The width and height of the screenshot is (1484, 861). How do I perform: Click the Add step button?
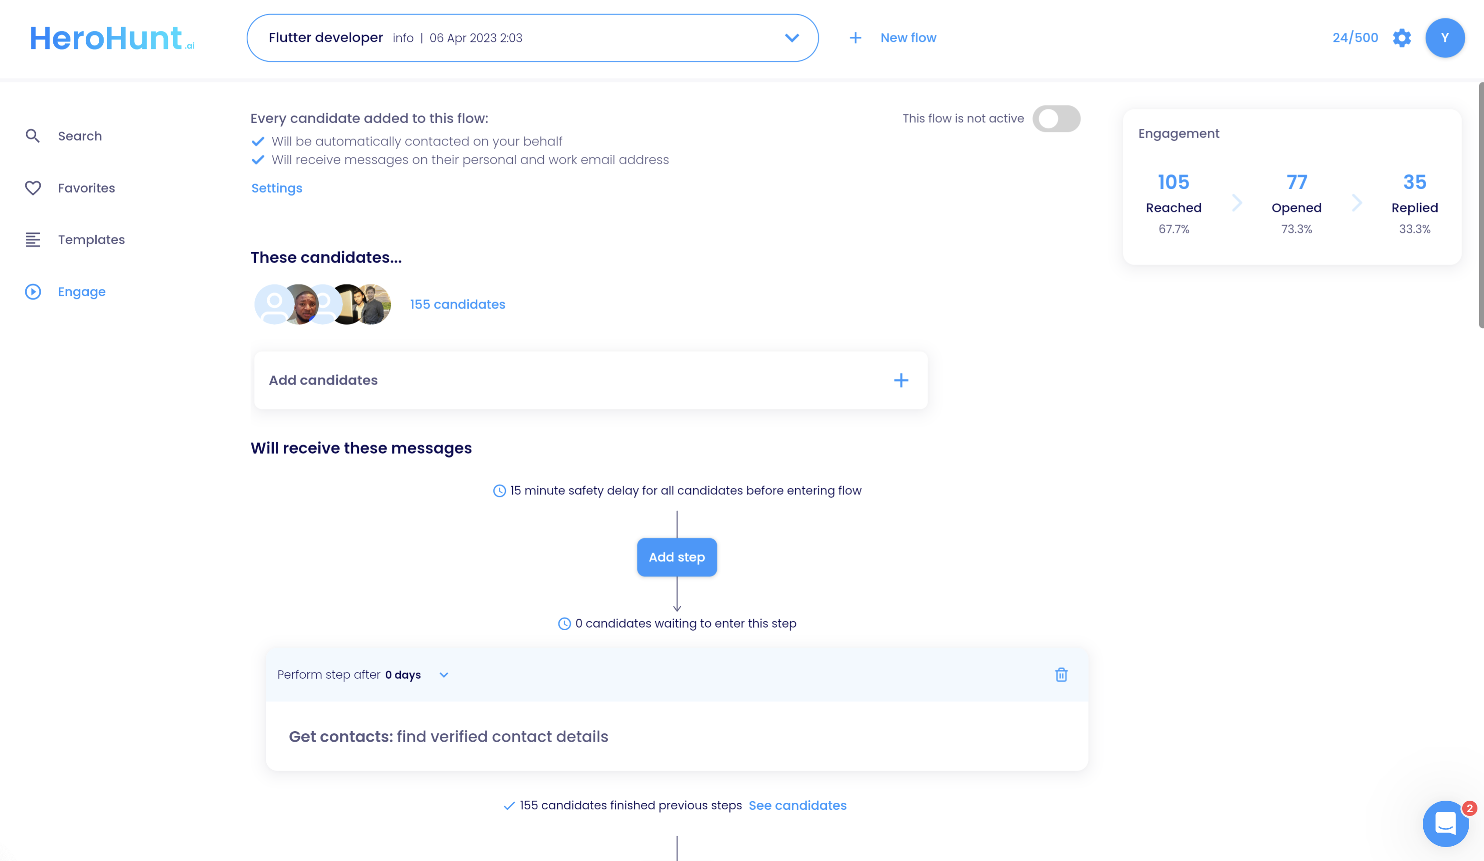click(676, 557)
